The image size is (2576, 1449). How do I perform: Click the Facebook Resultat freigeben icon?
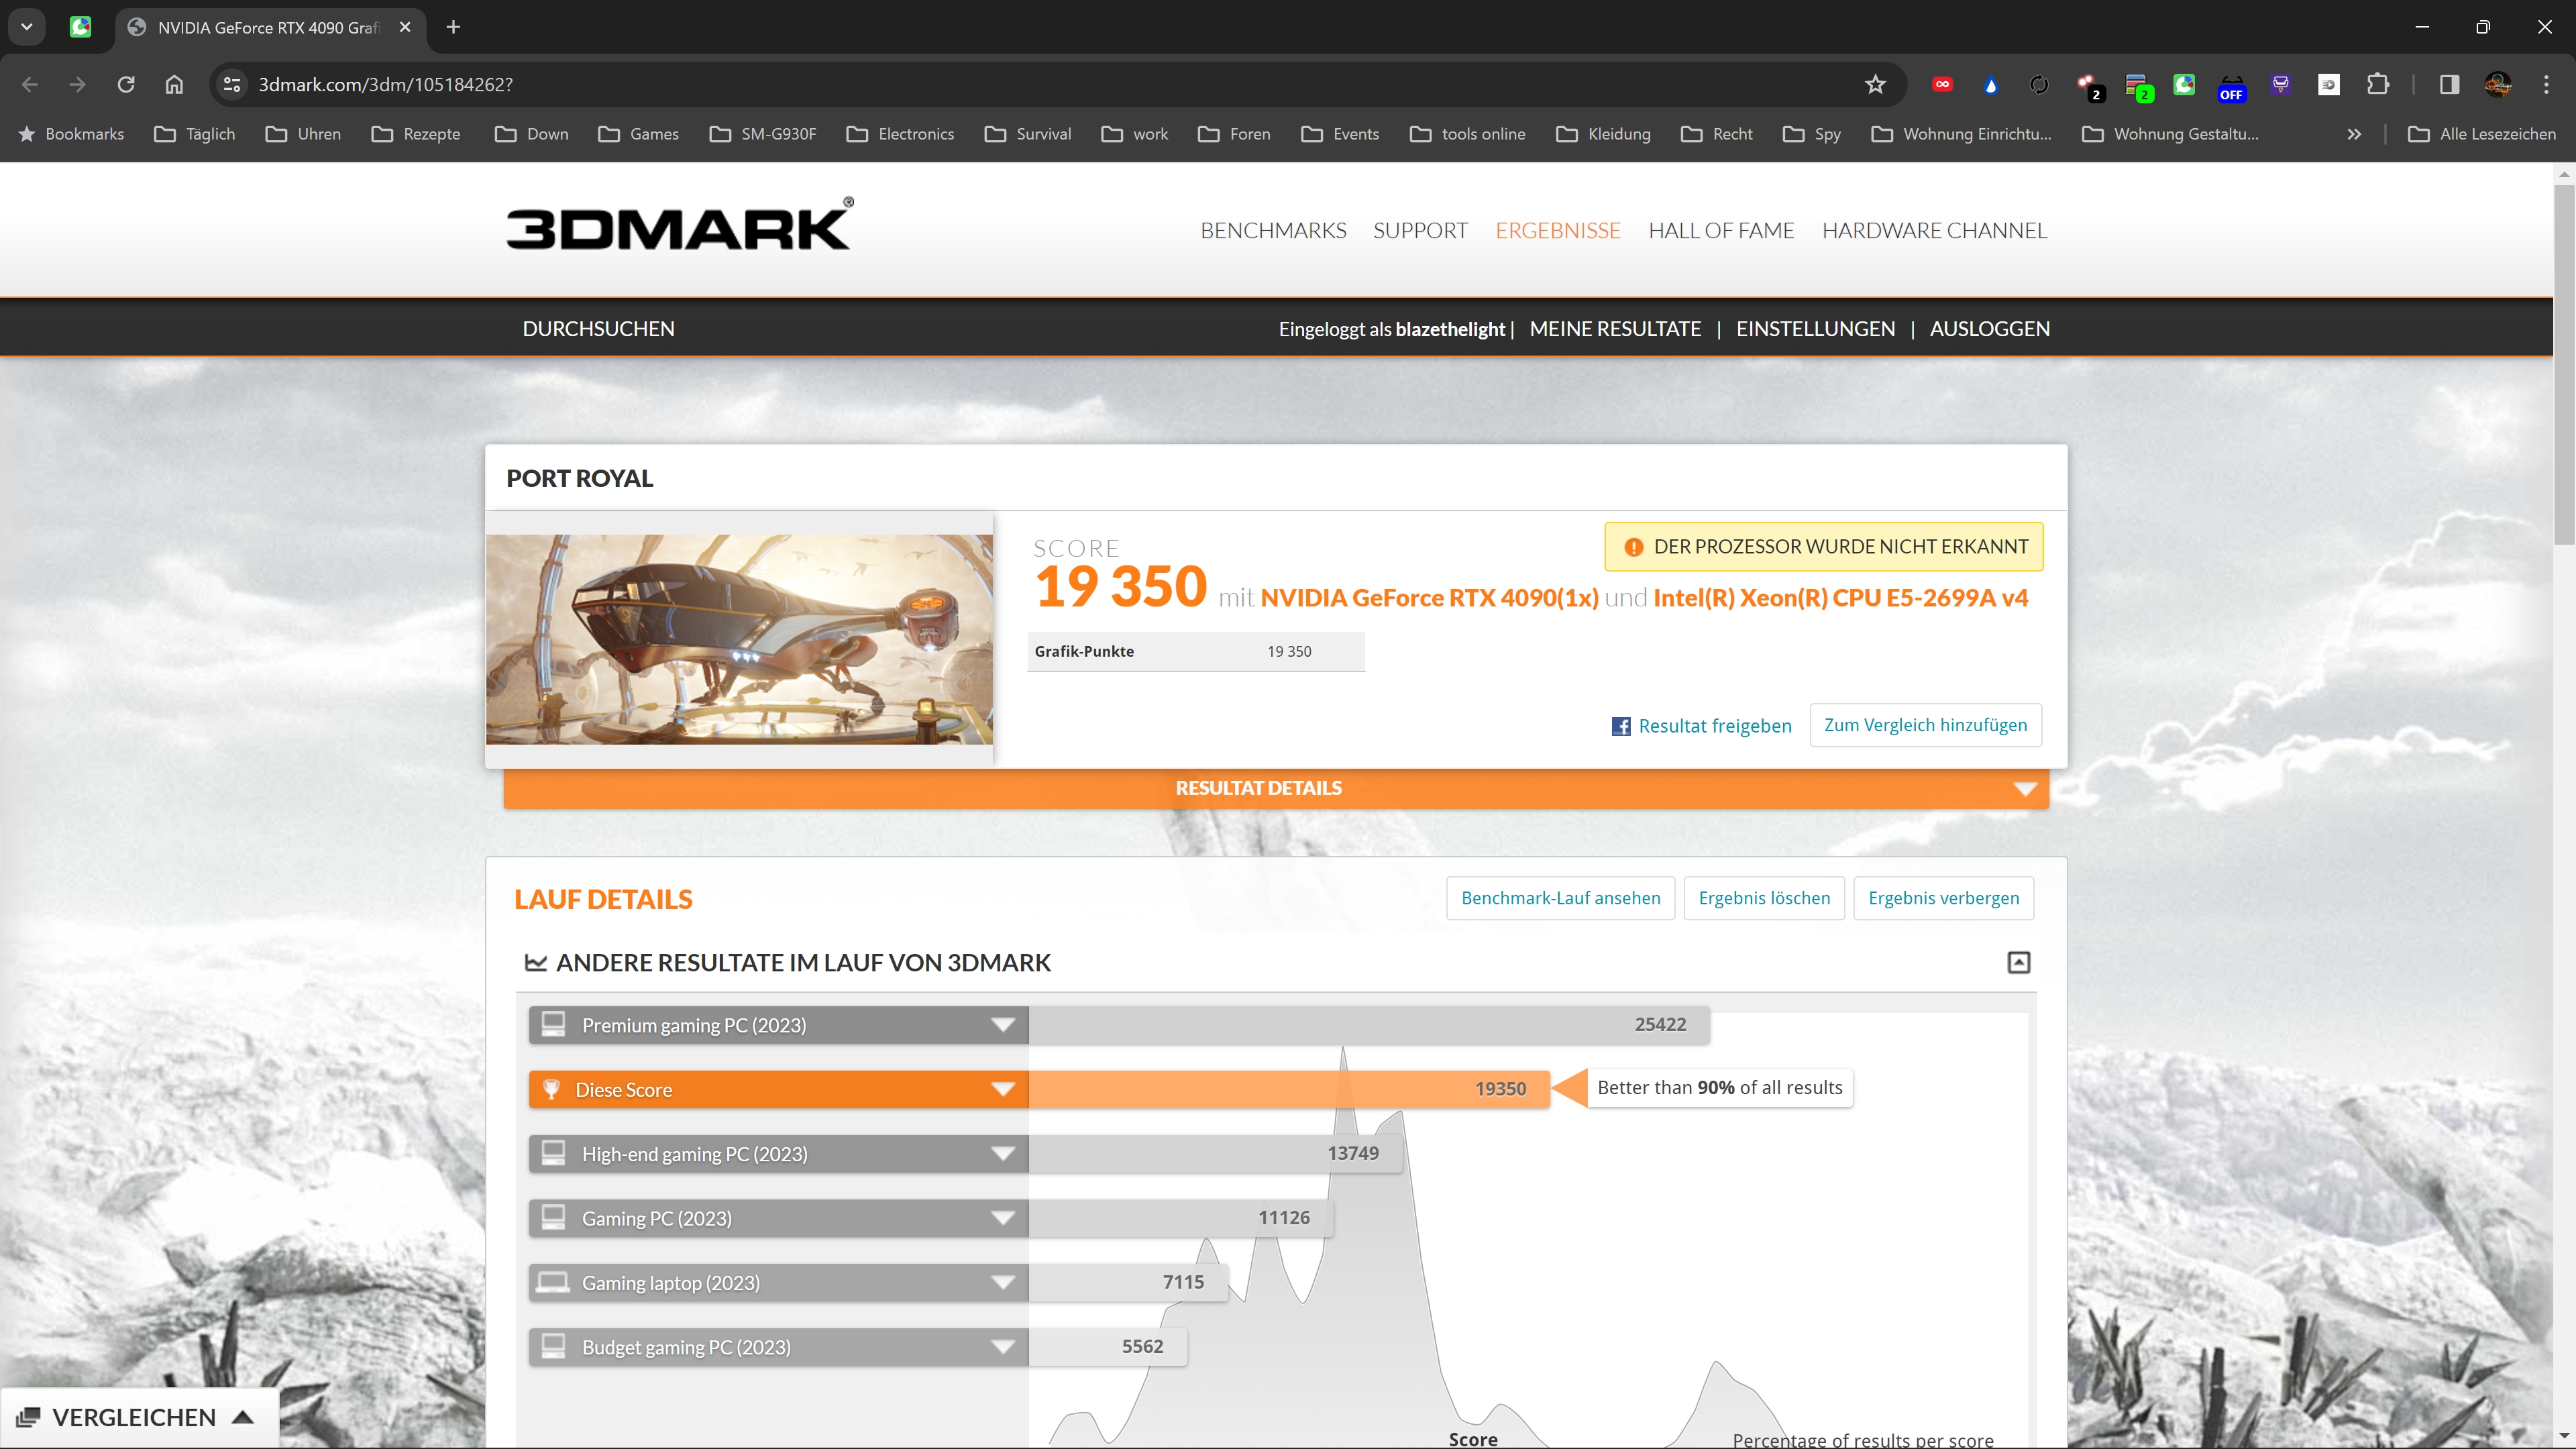[x=1621, y=726]
